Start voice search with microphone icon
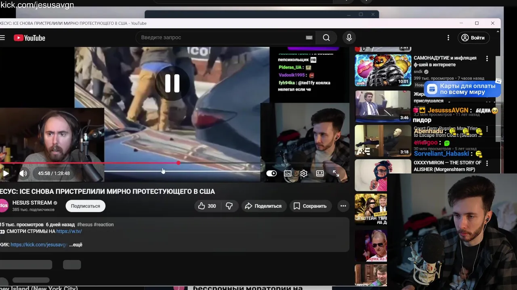Screen dimensions: 517x290 (349, 37)
